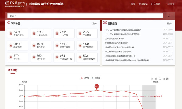Open the chart data view icon
182x109 pixels.
(167, 79)
